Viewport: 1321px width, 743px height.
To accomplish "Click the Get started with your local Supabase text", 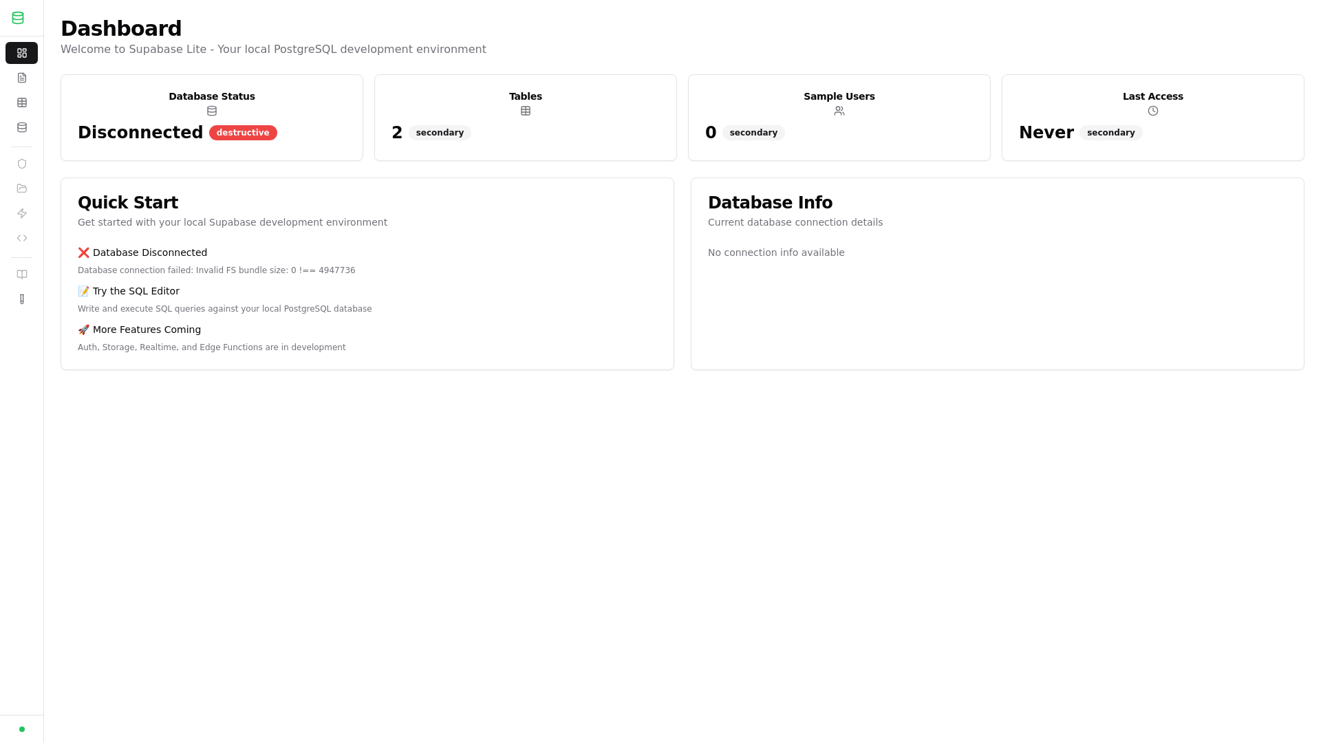I will click(233, 222).
